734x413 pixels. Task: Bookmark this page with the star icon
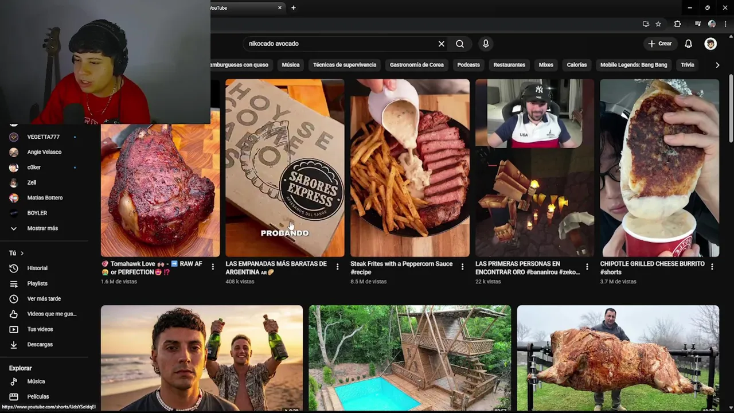[658, 24]
